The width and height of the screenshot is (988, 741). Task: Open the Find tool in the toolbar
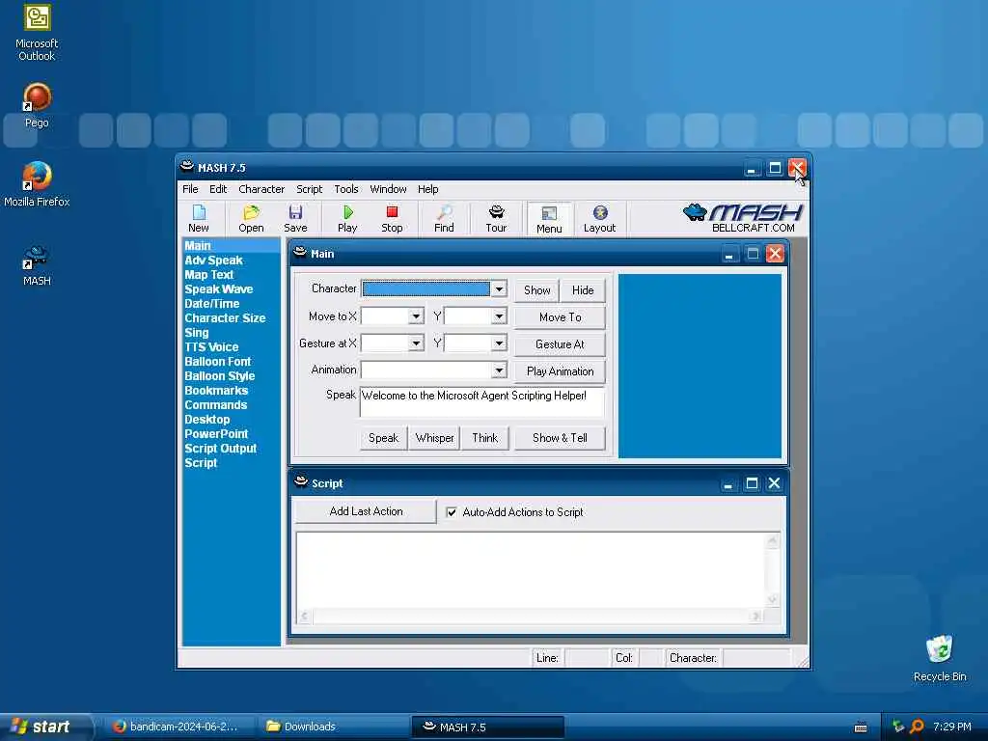coord(444,219)
